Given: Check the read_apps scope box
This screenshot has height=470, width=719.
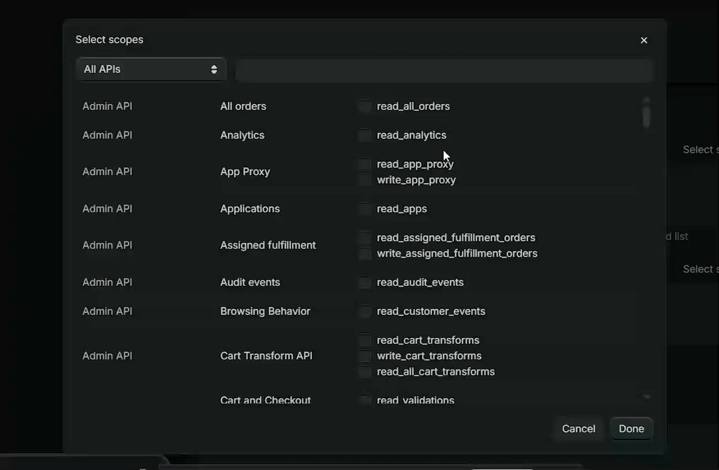Looking at the screenshot, I should [365, 209].
